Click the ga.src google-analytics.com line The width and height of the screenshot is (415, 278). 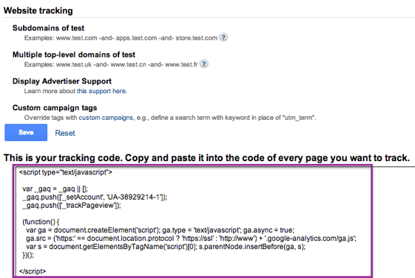click(x=191, y=238)
